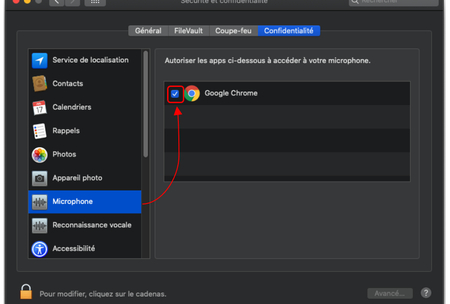This screenshot has height=304, width=450.
Task: Click the Appareil photo camera icon
Action: [40, 178]
